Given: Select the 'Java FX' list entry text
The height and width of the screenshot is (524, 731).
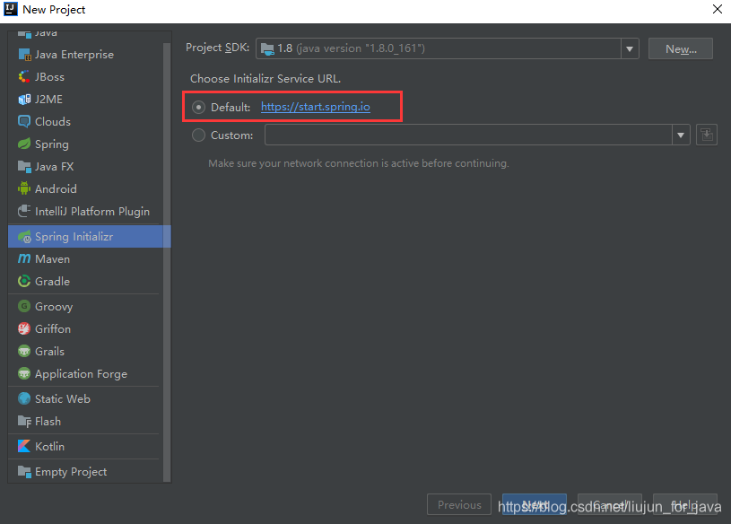Looking at the screenshot, I should pyautogui.click(x=54, y=166).
